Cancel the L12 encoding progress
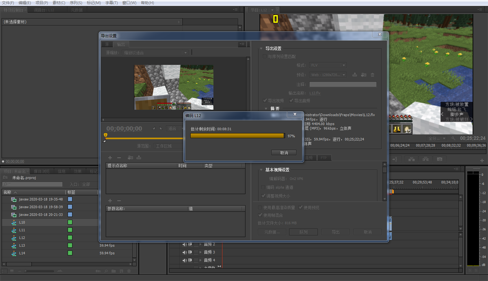The image size is (488, 281). pyautogui.click(x=284, y=153)
